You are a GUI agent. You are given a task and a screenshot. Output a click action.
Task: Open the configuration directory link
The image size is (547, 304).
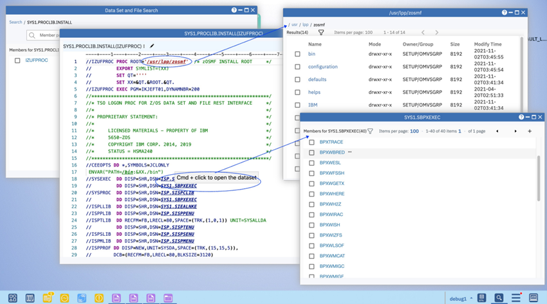pyautogui.click(x=322, y=66)
